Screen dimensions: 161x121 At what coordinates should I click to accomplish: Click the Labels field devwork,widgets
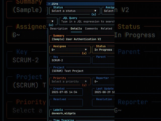(82, 113)
